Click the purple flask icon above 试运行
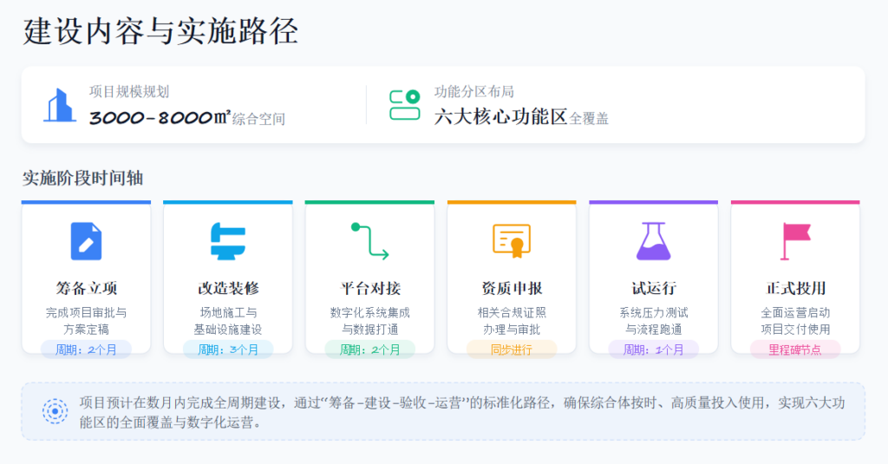Image resolution: width=888 pixels, height=464 pixels. pos(653,241)
